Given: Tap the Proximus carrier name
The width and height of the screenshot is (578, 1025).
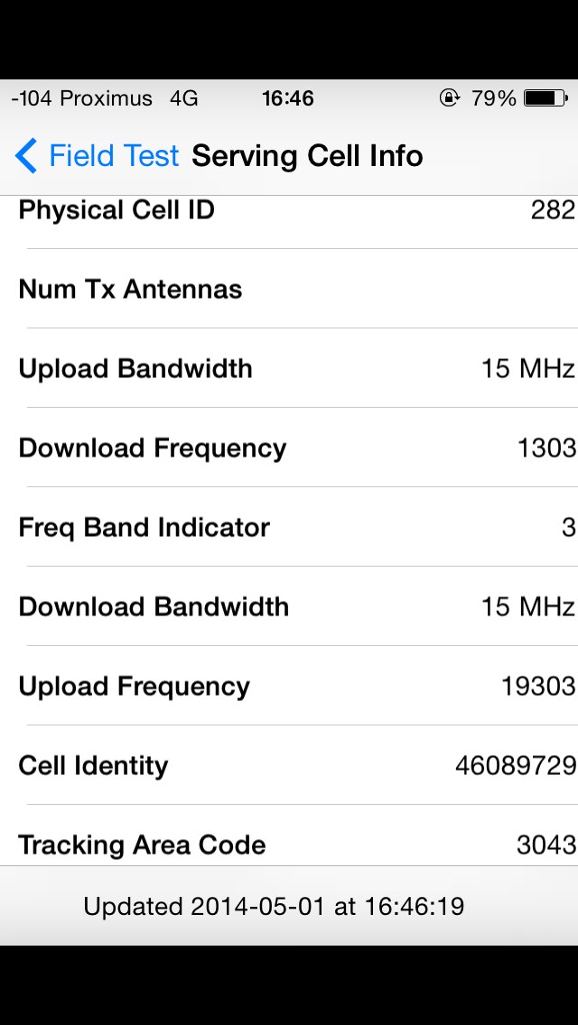Looking at the screenshot, I should click(106, 98).
